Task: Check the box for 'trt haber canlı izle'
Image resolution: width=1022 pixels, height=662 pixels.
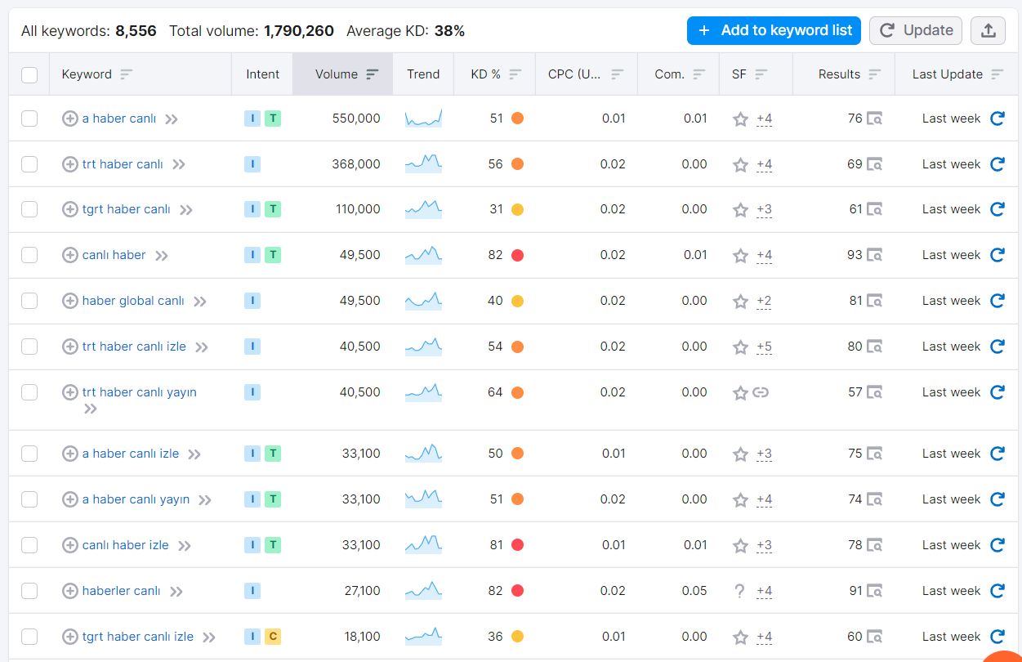Action: click(29, 347)
